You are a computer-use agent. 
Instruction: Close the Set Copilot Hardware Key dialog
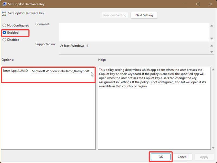coord(210,4)
